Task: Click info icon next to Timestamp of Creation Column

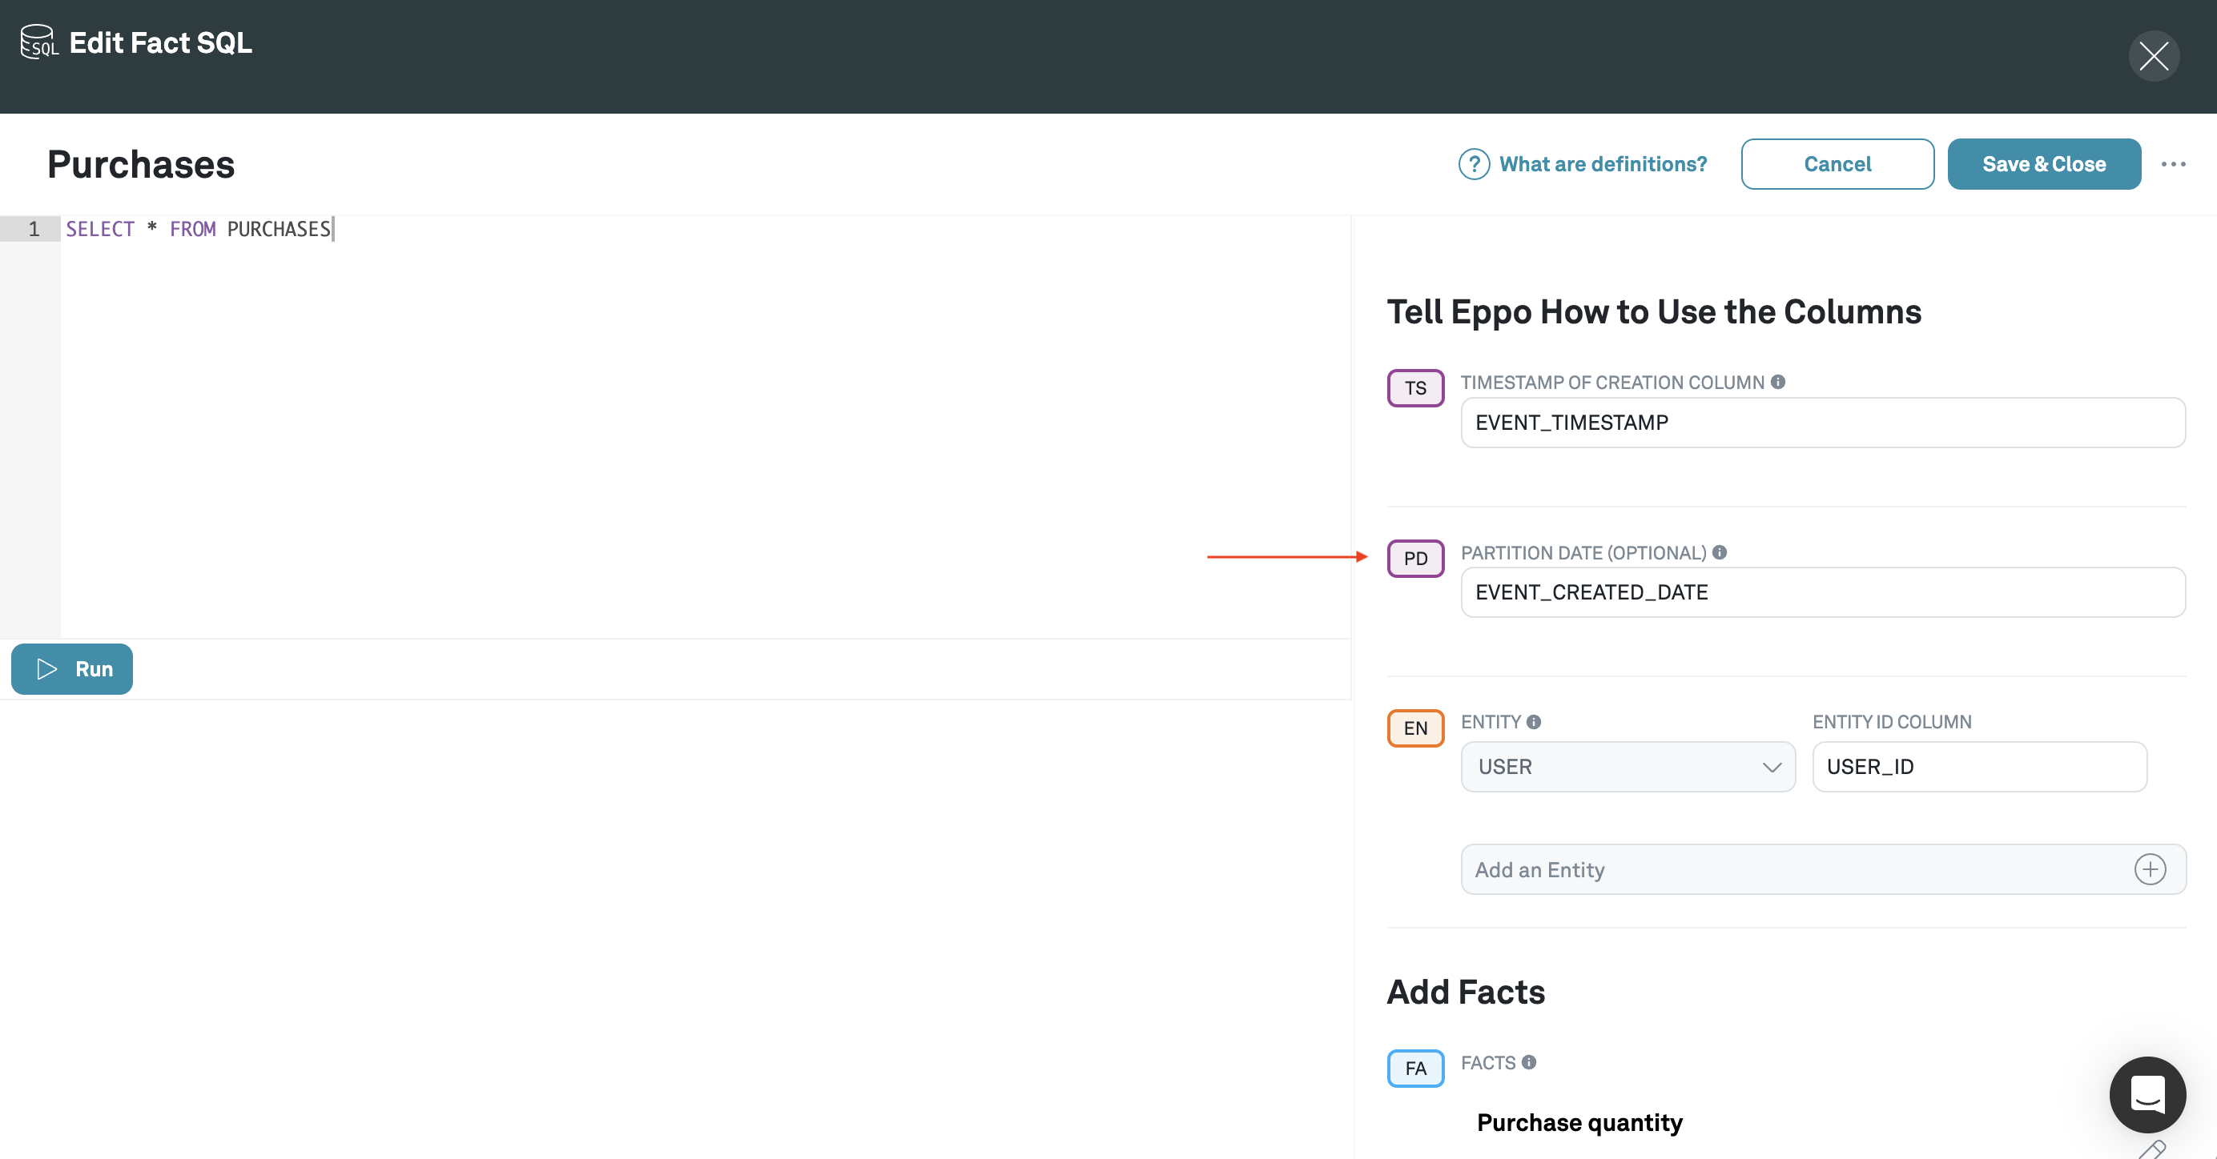Action: (1778, 382)
